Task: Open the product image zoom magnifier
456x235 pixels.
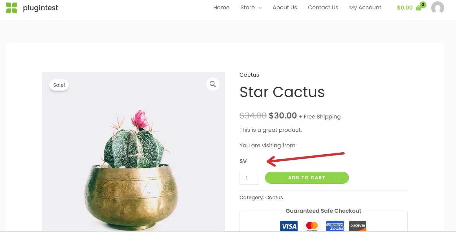Action: coord(213,84)
